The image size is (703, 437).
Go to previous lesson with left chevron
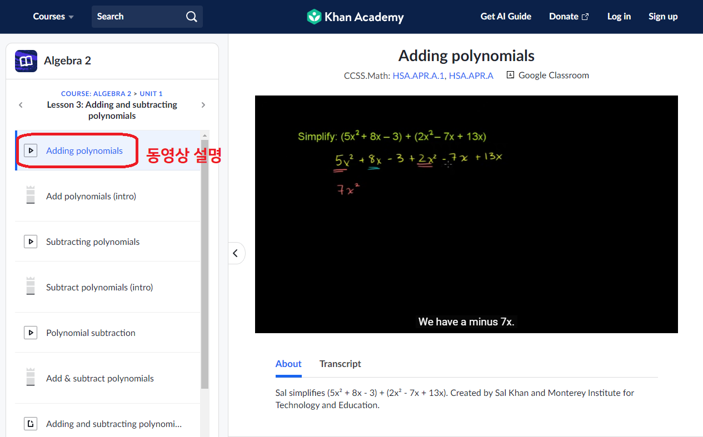(21, 105)
